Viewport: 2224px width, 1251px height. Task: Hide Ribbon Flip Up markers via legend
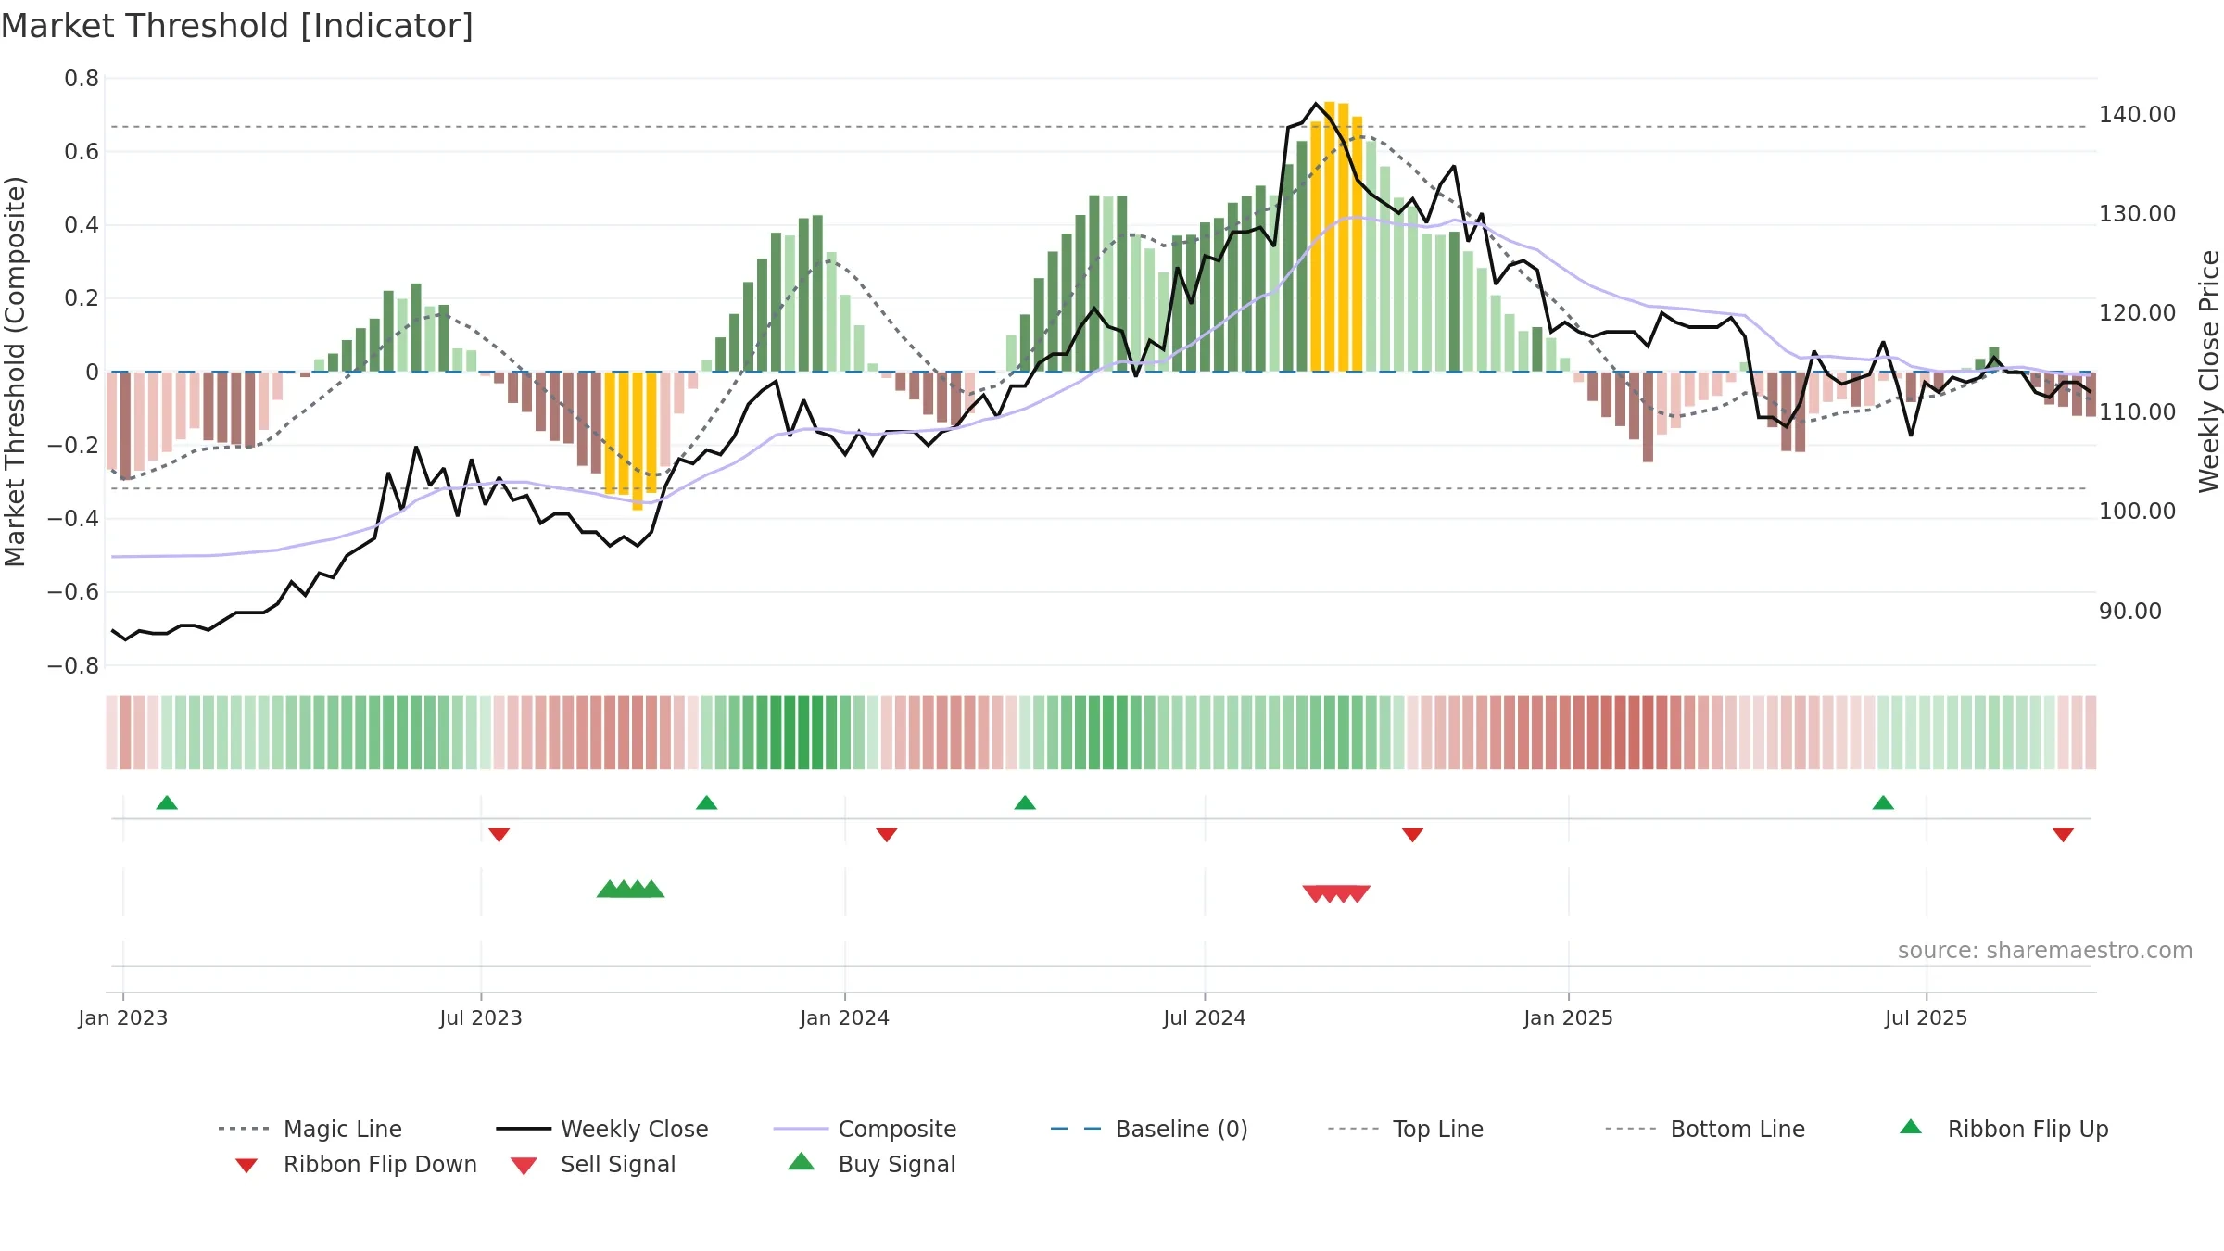(2003, 1129)
